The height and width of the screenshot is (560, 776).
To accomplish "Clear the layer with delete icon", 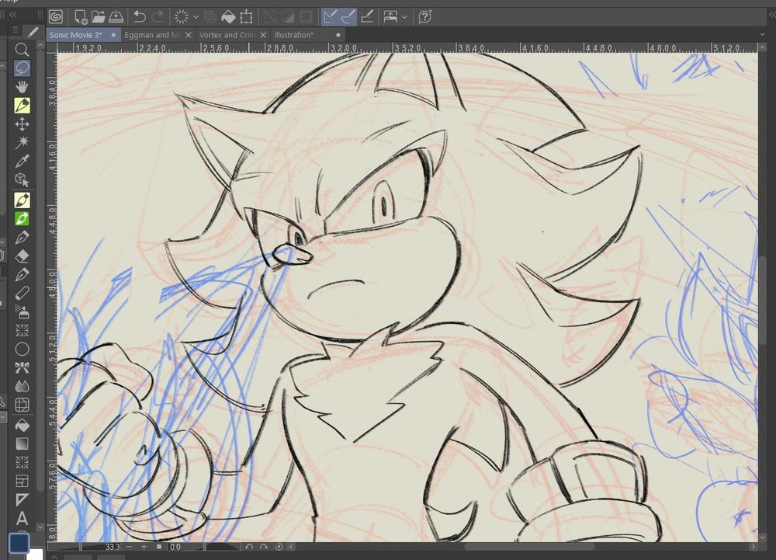I will coord(181,17).
